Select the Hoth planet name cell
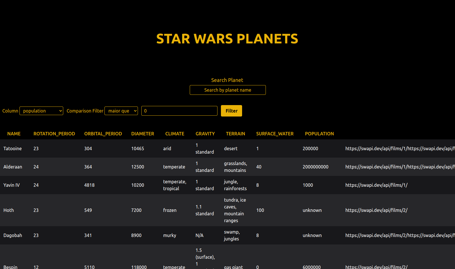455x269 pixels. tap(9, 210)
